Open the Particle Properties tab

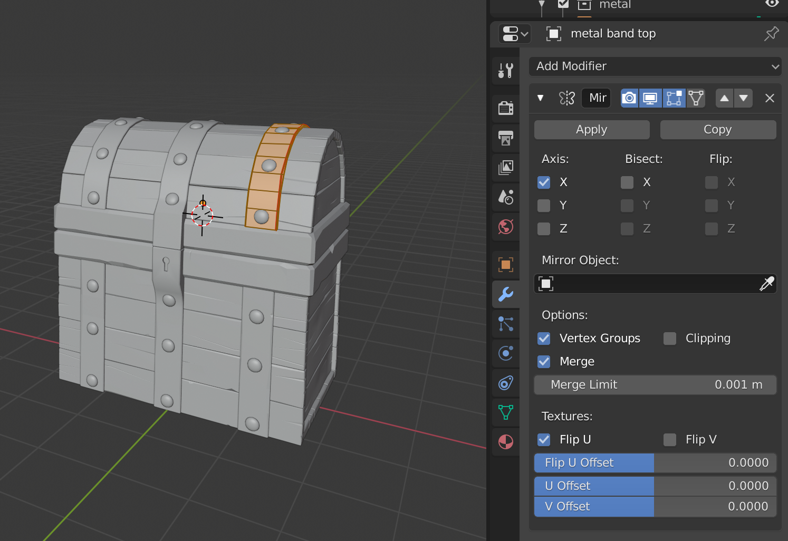point(505,324)
